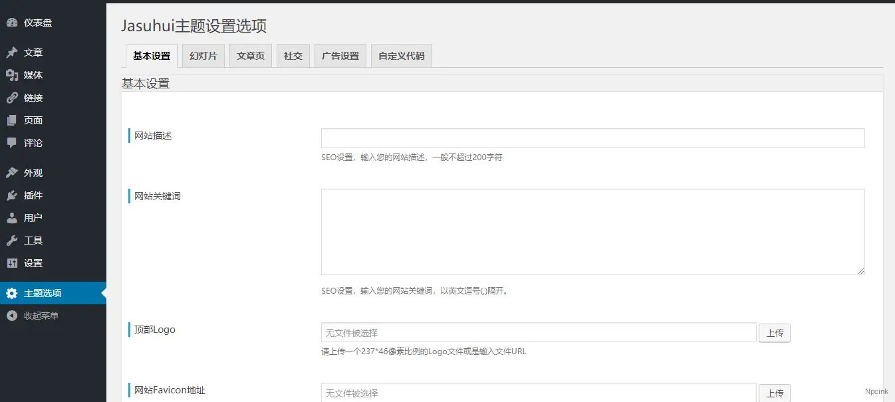The image size is (895, 402).
Task: Switch to the 幻灯片 tab
Action: pyautogui.click(x=203, y=56)
